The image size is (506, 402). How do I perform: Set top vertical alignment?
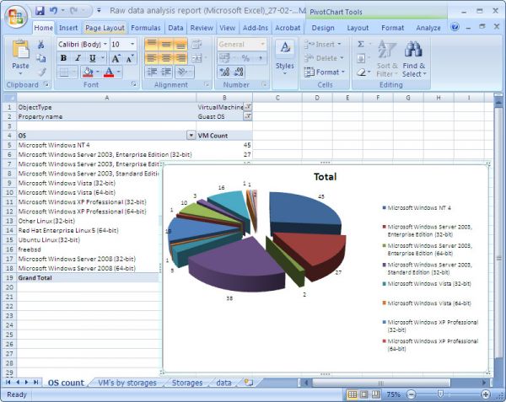tap(152, 44)
